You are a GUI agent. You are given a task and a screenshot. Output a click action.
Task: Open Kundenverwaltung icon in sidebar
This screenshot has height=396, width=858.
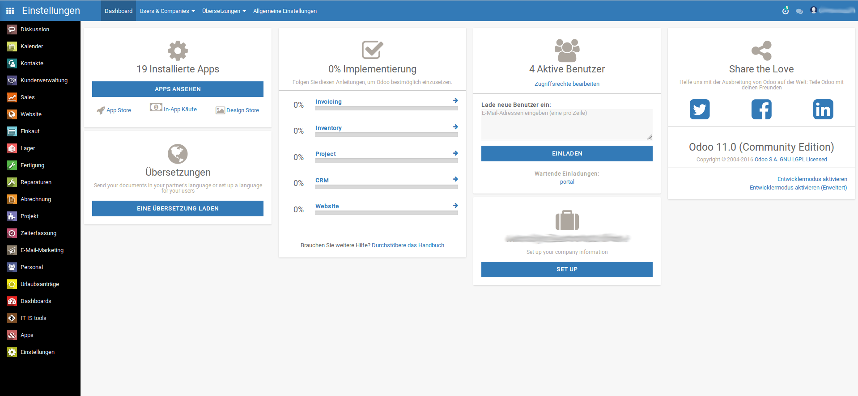coord(12,80)
